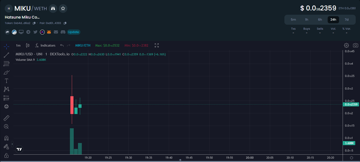The width and height of the screenshot is (360, 162).
Task: Open the blue chart explorer logo link
Action: (x=14, y=32)
